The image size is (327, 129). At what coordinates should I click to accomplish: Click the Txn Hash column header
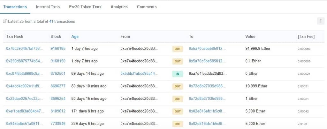(x=15, y=37)
